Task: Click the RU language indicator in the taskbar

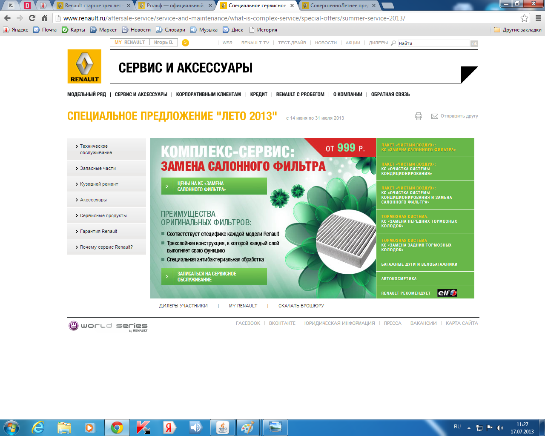Action: [x=457, y=427]
